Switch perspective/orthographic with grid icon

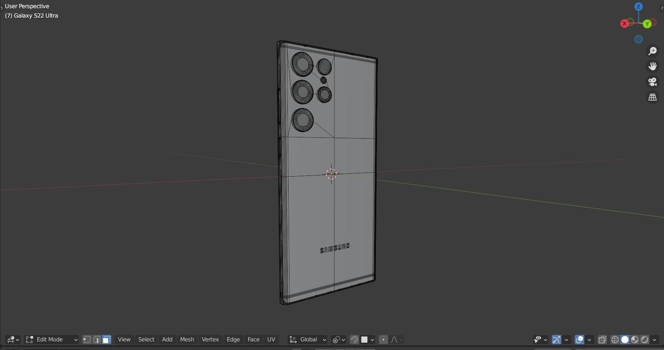click(x=653, y=97)
